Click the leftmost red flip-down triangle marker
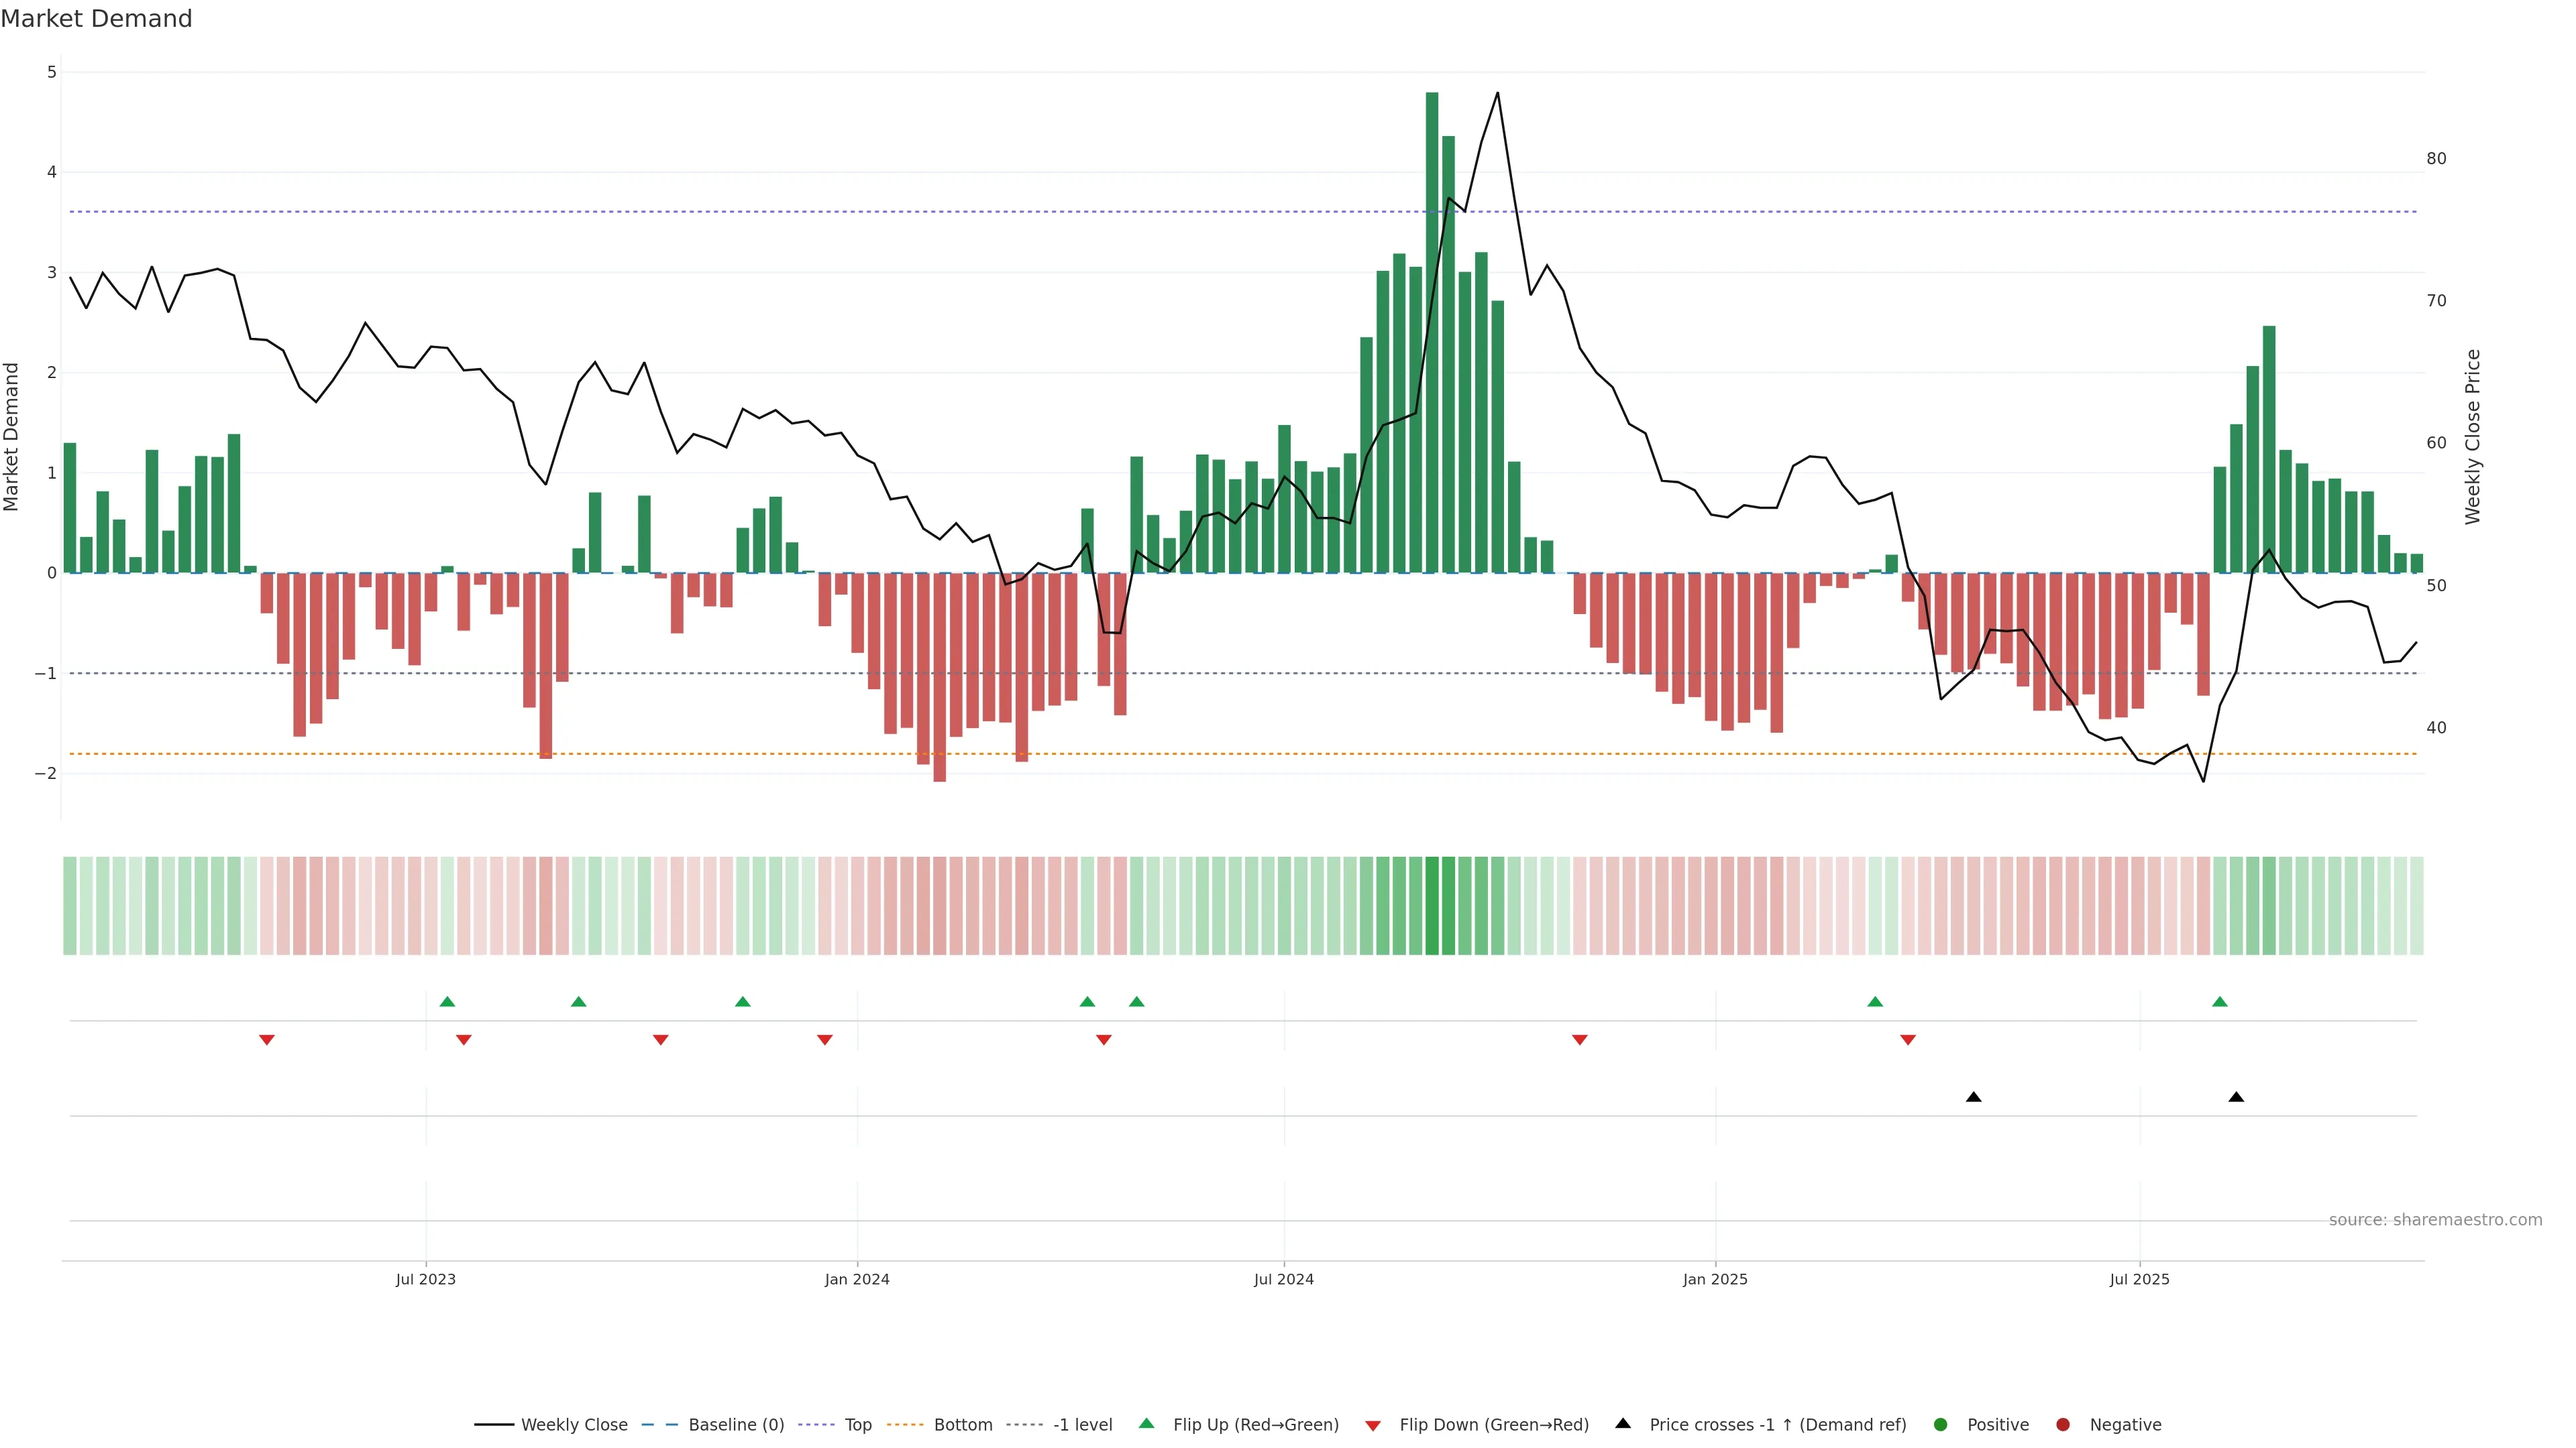Image resolution: width=2576 pixels, height=1448 pixels. point(267,1040)
